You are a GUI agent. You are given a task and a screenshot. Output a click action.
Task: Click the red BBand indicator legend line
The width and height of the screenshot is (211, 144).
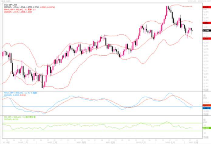tap(20, 9)
